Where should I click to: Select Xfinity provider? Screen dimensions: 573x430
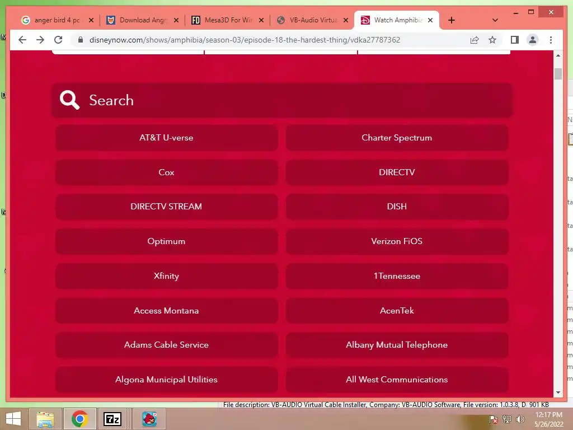tap(167, 276)
